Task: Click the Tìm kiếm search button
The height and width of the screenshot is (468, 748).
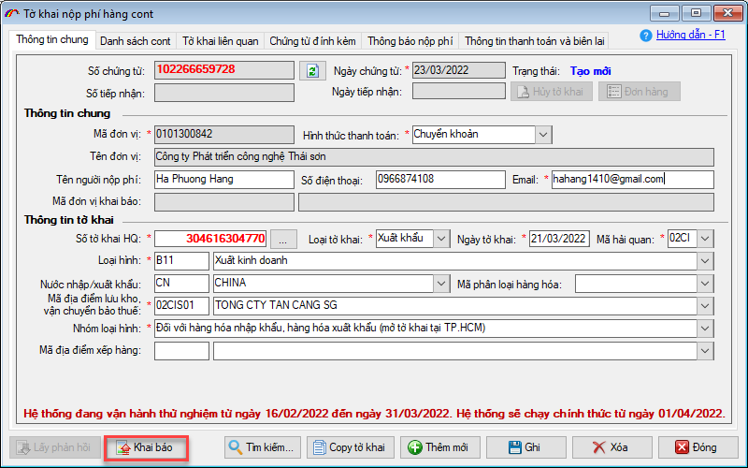Action: click(x=263, y=447)
